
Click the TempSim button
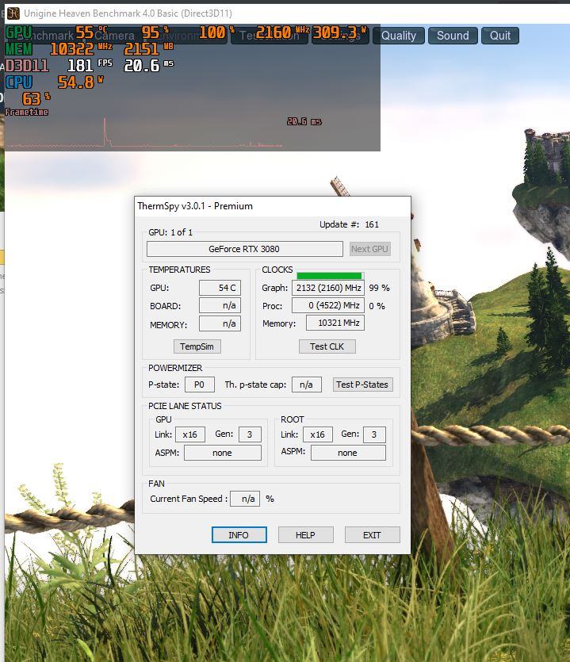click(197, 346)
